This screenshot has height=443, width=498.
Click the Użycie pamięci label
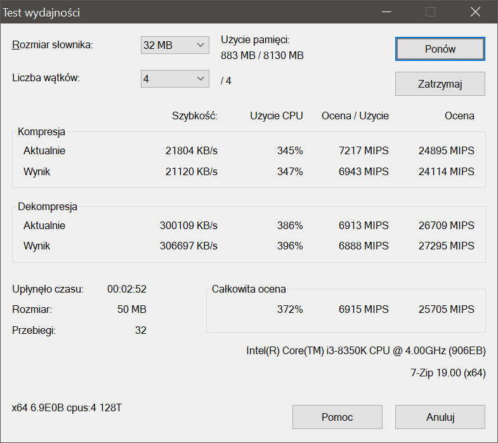256,40
